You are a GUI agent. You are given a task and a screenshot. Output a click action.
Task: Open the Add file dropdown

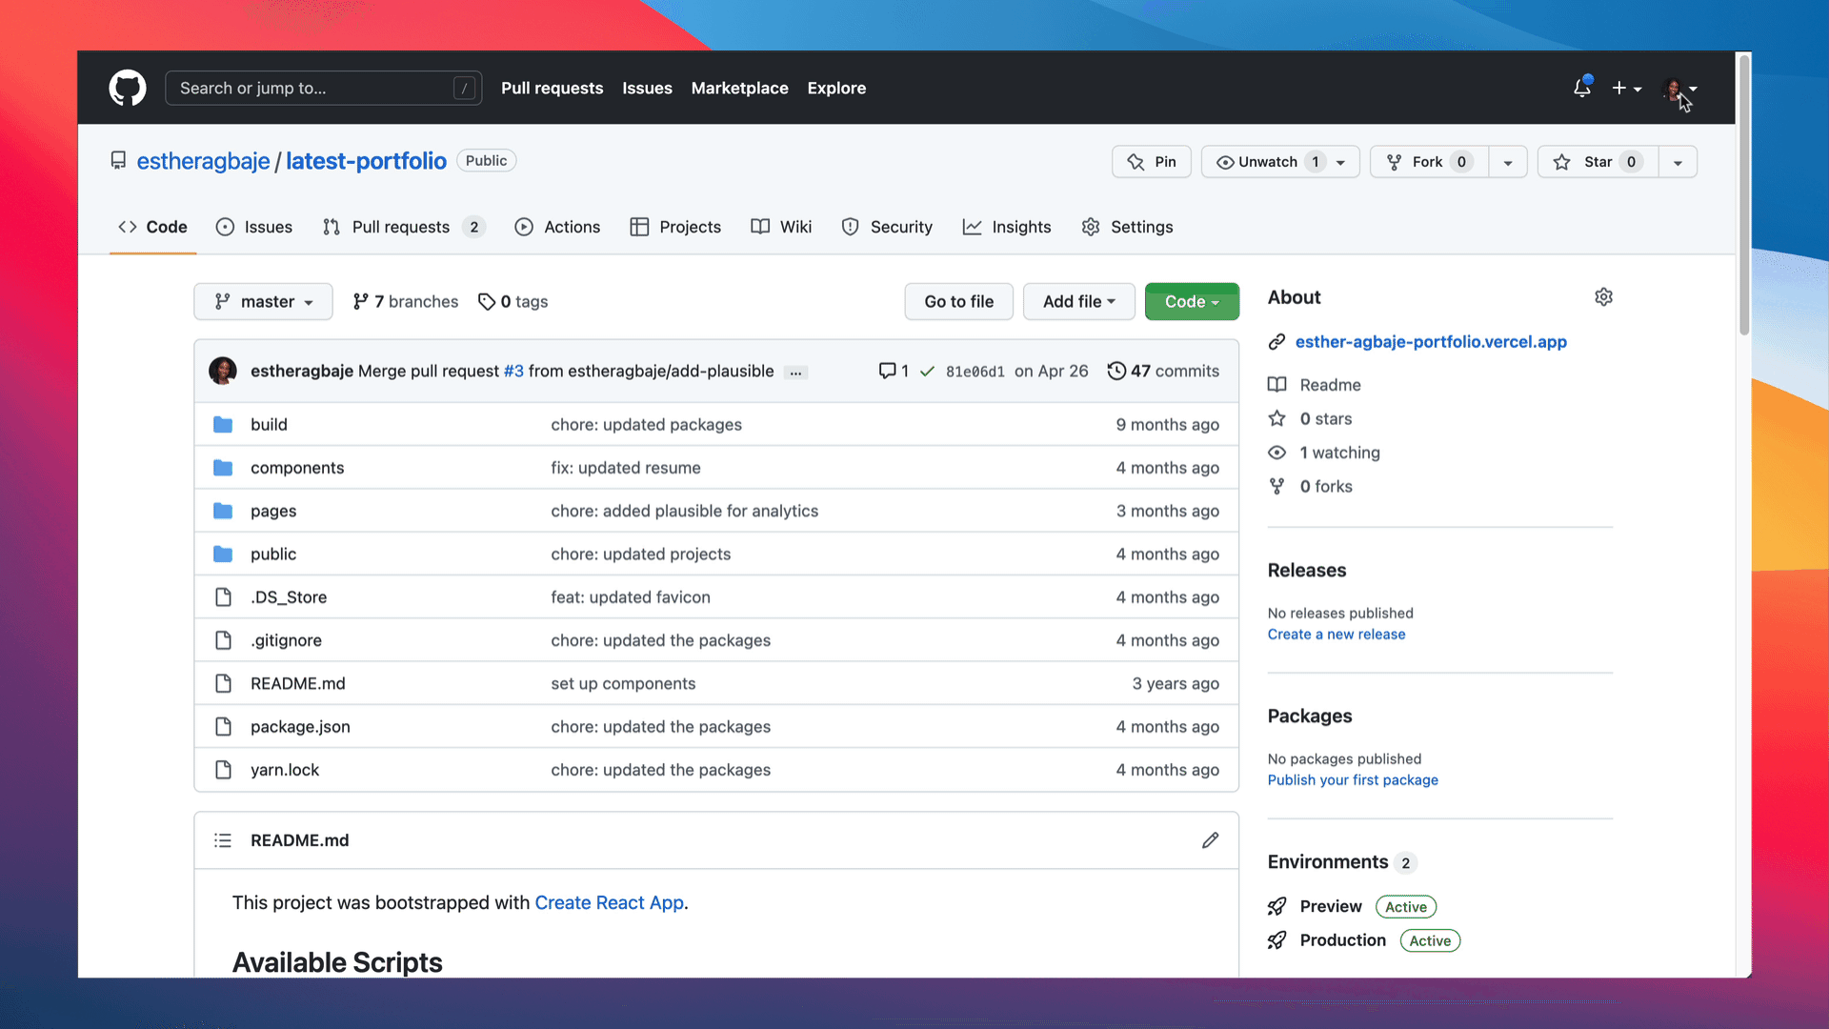tap(1078, 301)
